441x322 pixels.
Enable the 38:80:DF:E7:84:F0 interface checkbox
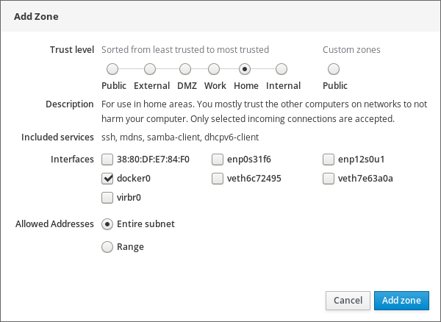[107, 159]
